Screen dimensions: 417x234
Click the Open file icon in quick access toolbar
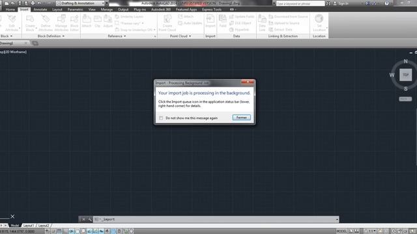(13, 3)
